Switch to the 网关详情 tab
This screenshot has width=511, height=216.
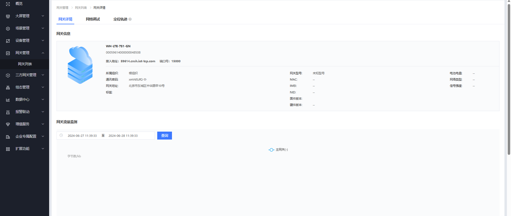[x=66, y=19]
